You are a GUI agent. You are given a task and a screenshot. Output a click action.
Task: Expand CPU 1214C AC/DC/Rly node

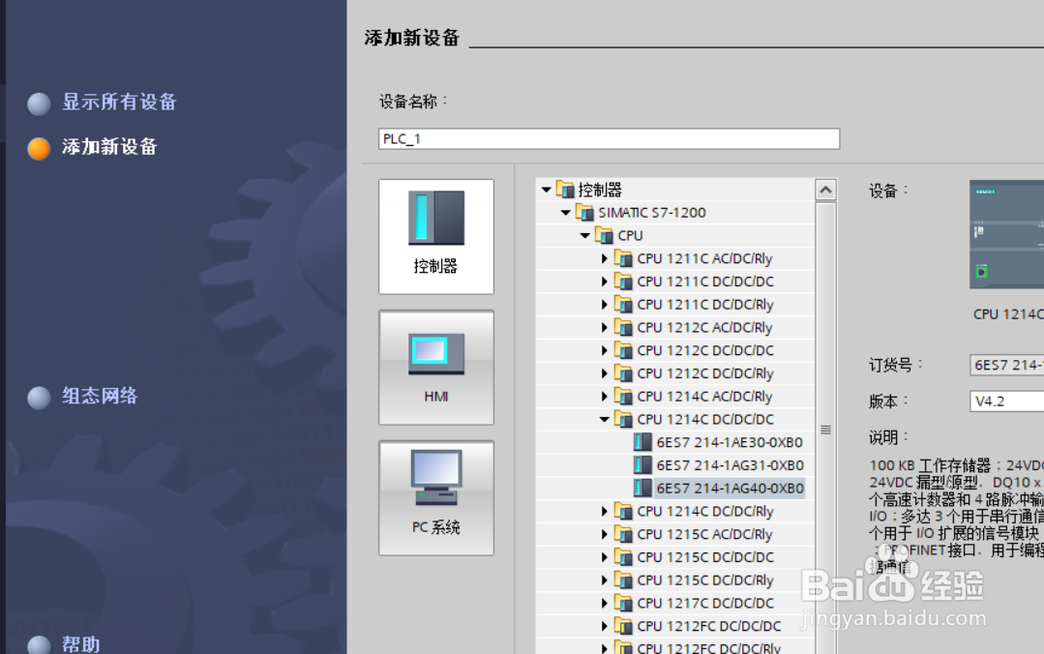(x=604, y=397)
